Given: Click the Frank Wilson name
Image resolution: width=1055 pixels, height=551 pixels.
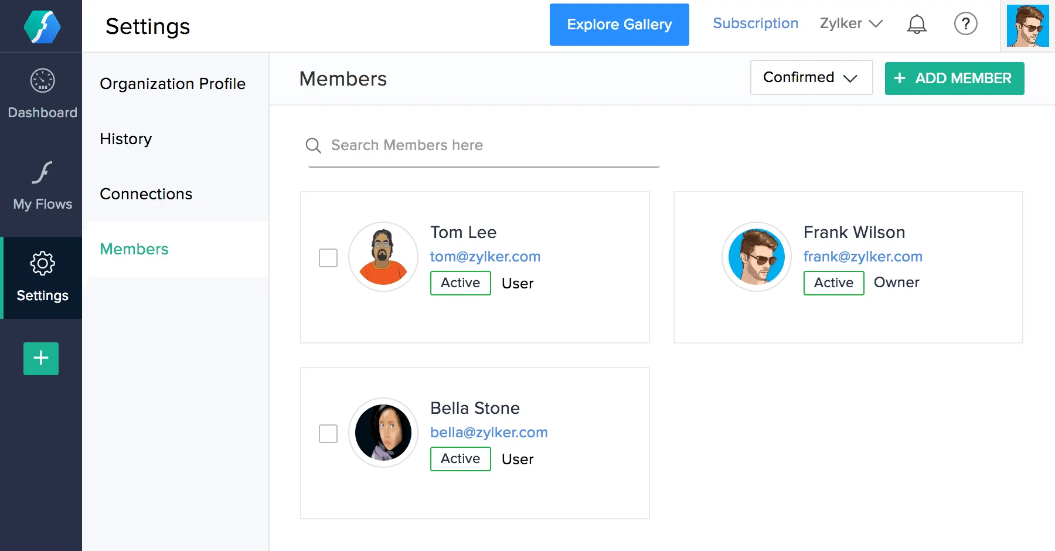Looking at the screenshot, I should coord(855,232).
